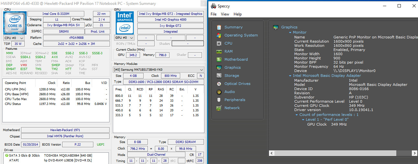The image size is (418, 164).
Task: Open the View menu in Speccy
Action: tap(225, 14)
